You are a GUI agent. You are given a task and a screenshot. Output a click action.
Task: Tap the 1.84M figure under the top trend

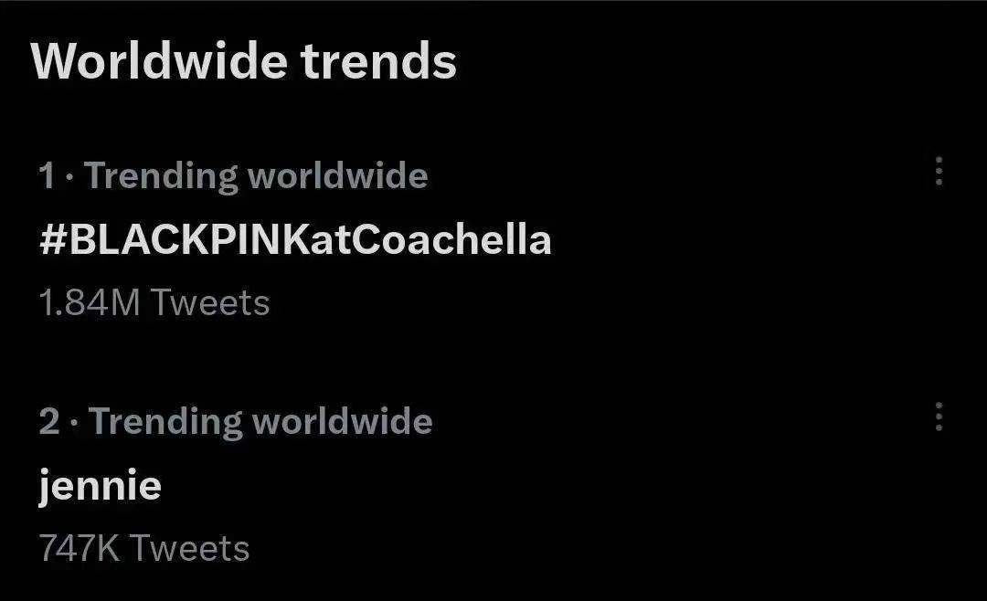click(90, 302)
